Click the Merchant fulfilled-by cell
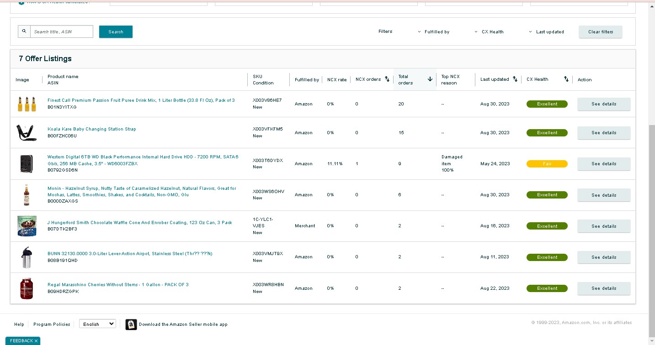 point(305,226)
